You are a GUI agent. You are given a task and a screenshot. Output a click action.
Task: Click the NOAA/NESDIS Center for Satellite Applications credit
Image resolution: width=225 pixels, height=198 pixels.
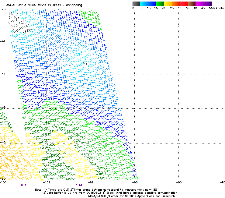[131, 196]
